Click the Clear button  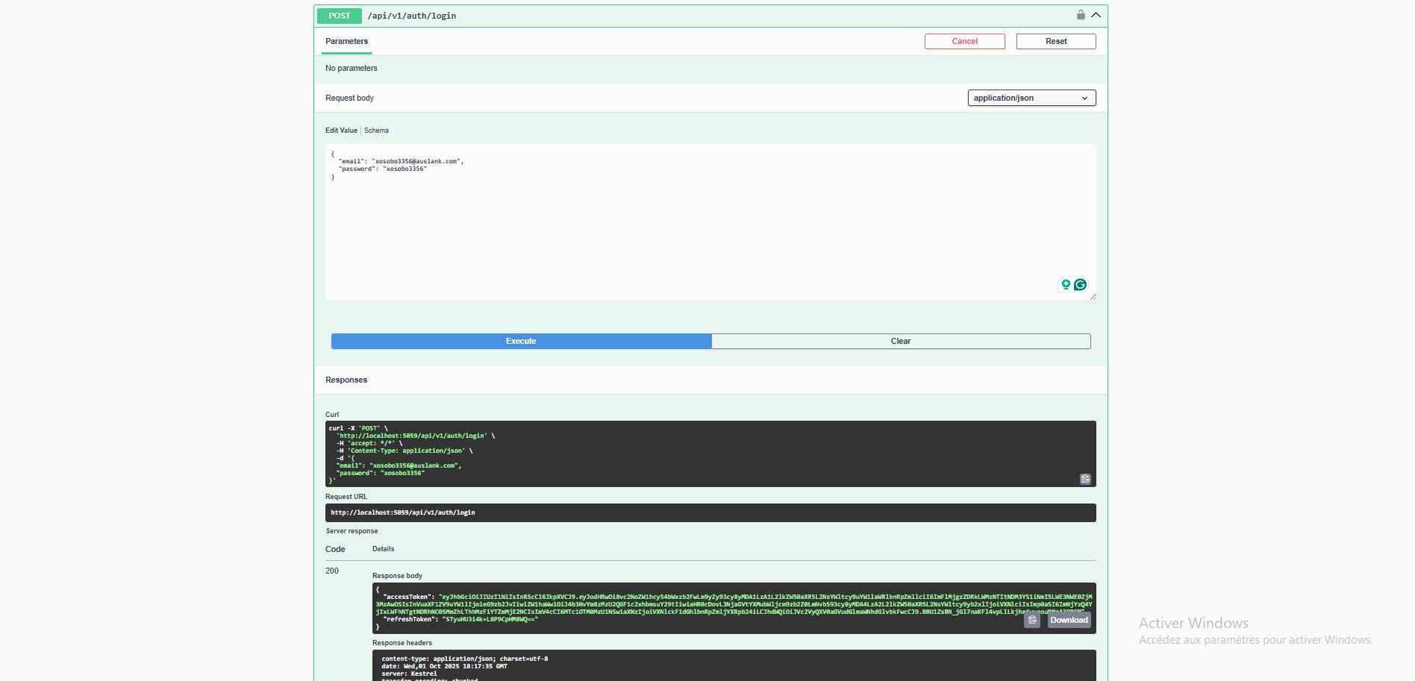pos(901,341)
